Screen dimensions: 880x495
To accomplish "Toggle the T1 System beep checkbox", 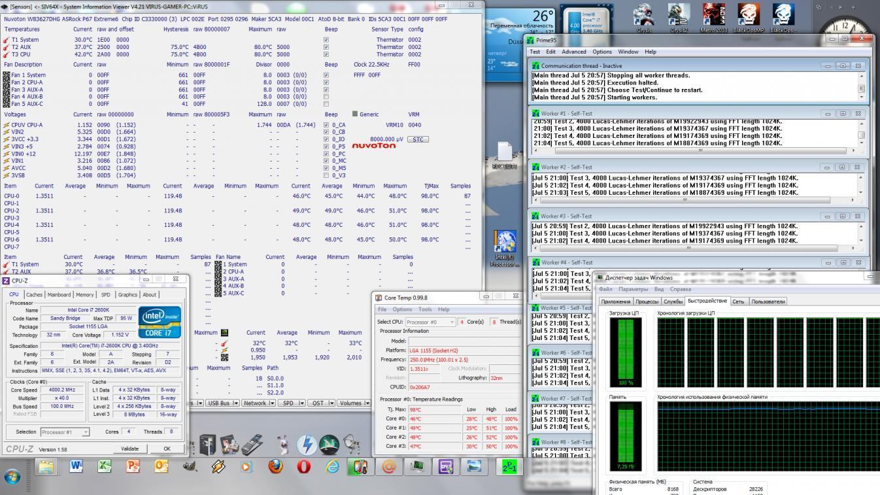I will coord(326,39).
